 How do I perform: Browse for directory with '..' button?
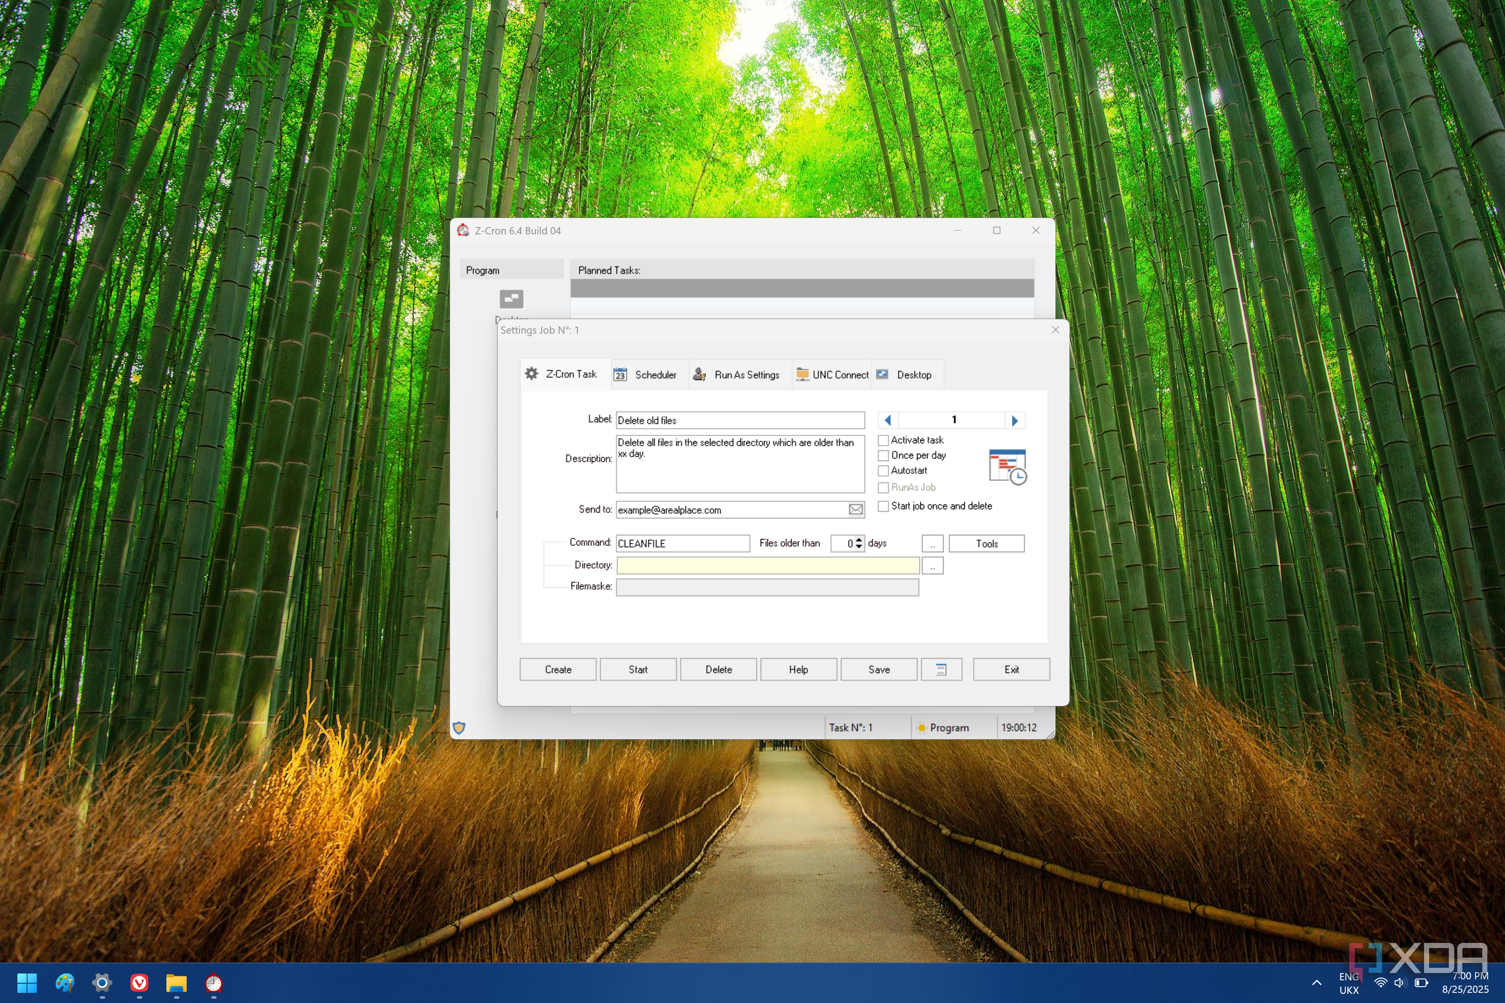[x=932, y=566]
